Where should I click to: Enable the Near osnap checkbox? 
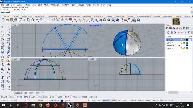tap(9, 97)
